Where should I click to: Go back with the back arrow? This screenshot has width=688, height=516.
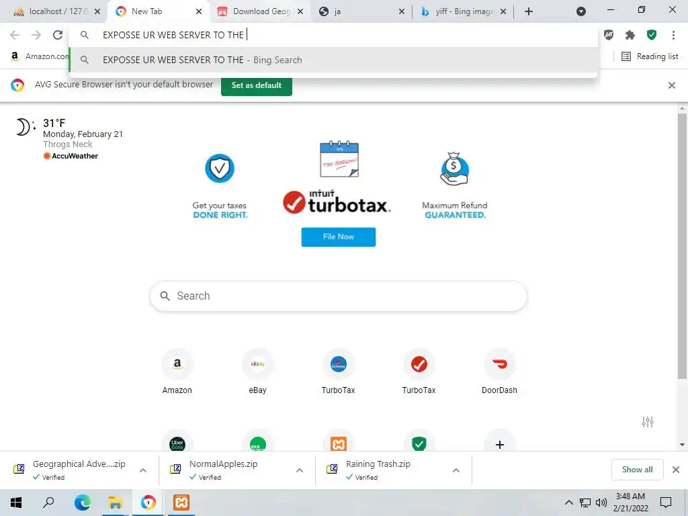(15, 35)
